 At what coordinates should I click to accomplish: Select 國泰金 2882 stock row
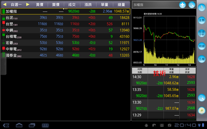click(x=65, y=55)
